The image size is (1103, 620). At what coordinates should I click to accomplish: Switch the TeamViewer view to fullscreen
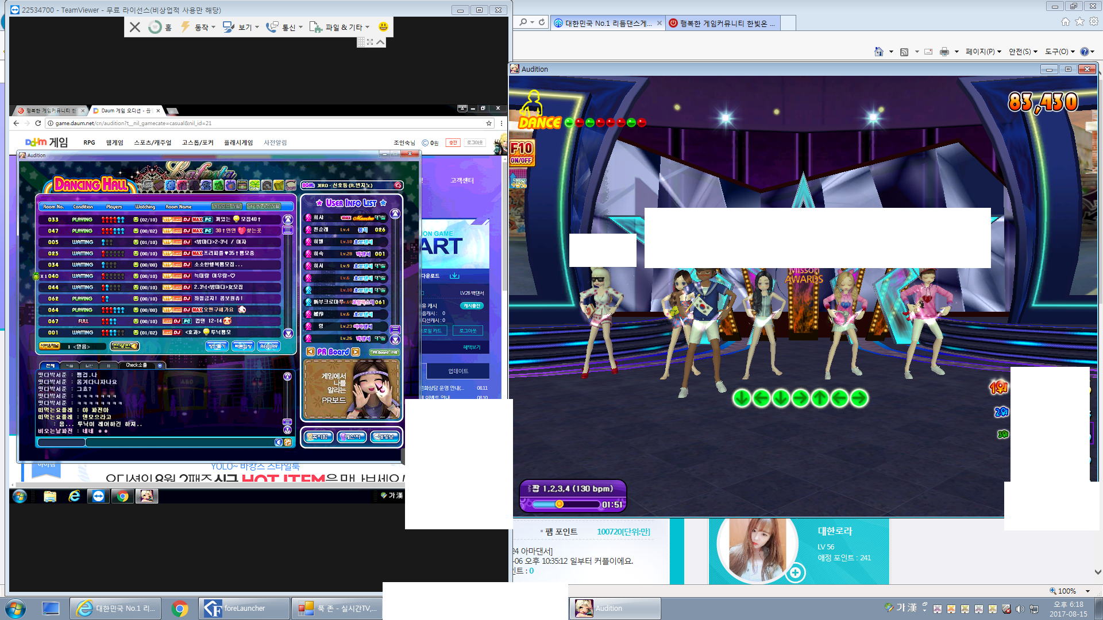coord(370,42)
